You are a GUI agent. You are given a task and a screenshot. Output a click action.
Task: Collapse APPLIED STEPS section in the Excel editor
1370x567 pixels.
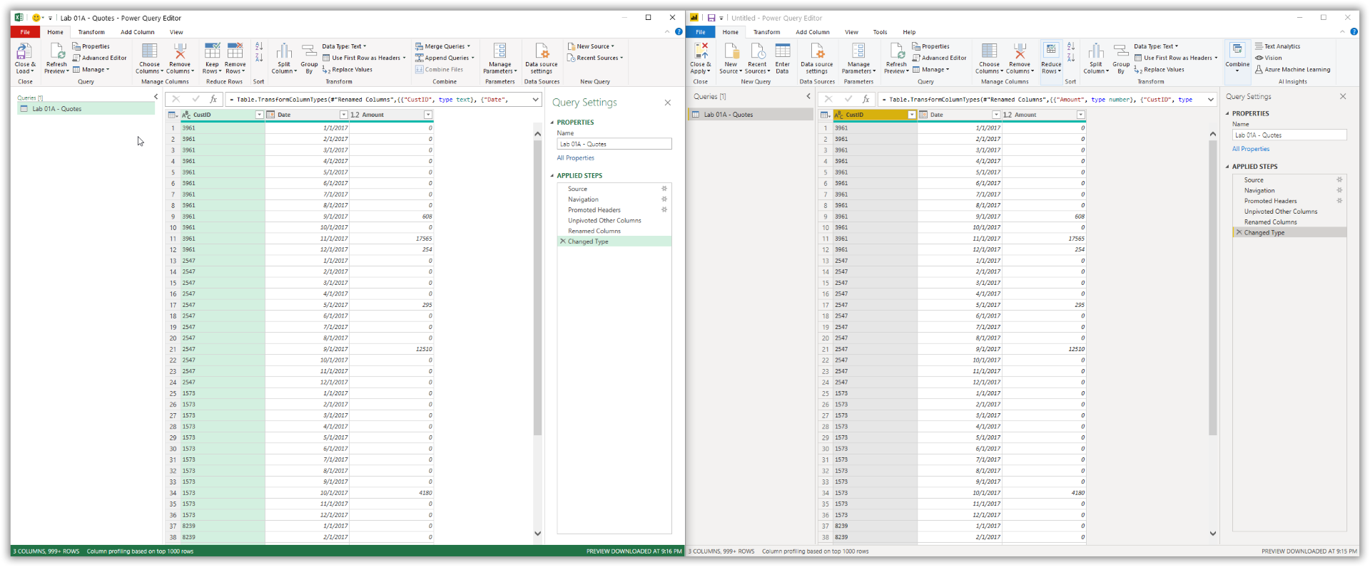coord(552,175)
